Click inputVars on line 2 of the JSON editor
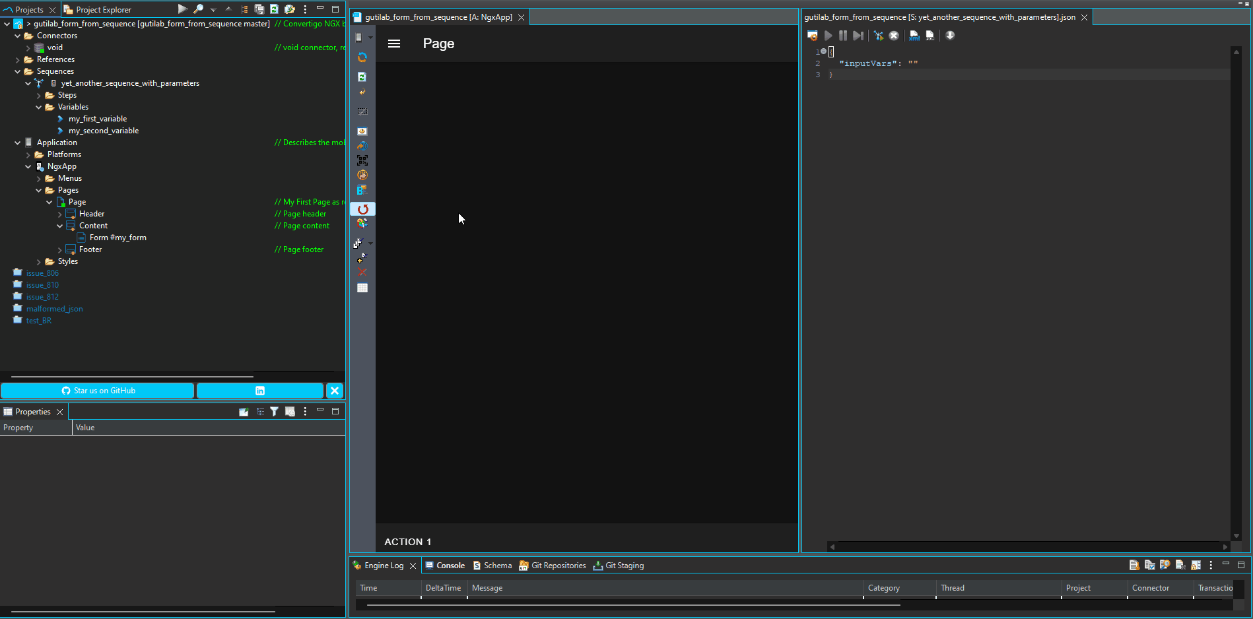 click(865, 63)
